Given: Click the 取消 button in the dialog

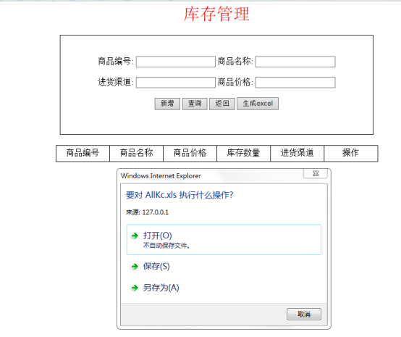Looking at the screenshot, I should tap(304, 314).
